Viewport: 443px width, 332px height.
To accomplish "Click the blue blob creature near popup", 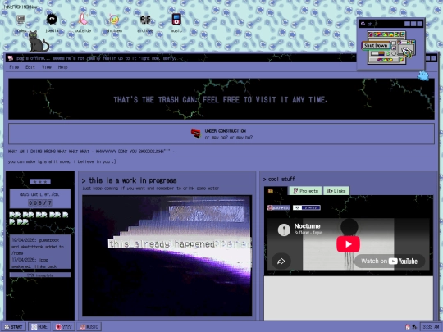I will [423, 76].
